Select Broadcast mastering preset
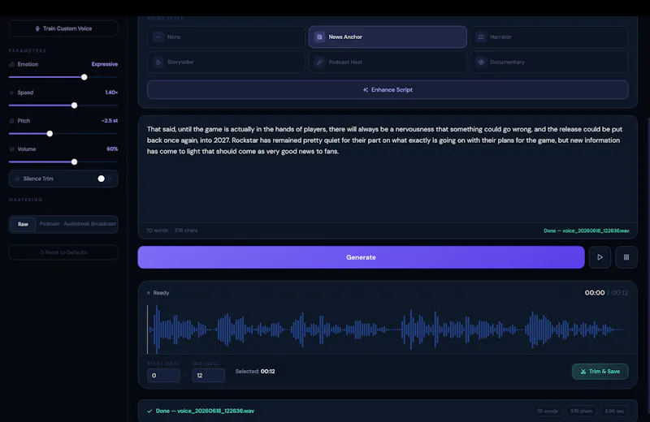 (104, 224)
